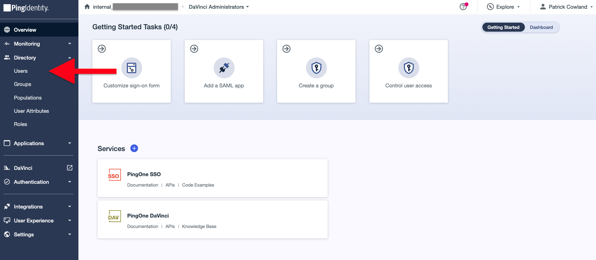Collapse the Directory menu arrow
Screen dimensions: 596x260
coord(70,57)
